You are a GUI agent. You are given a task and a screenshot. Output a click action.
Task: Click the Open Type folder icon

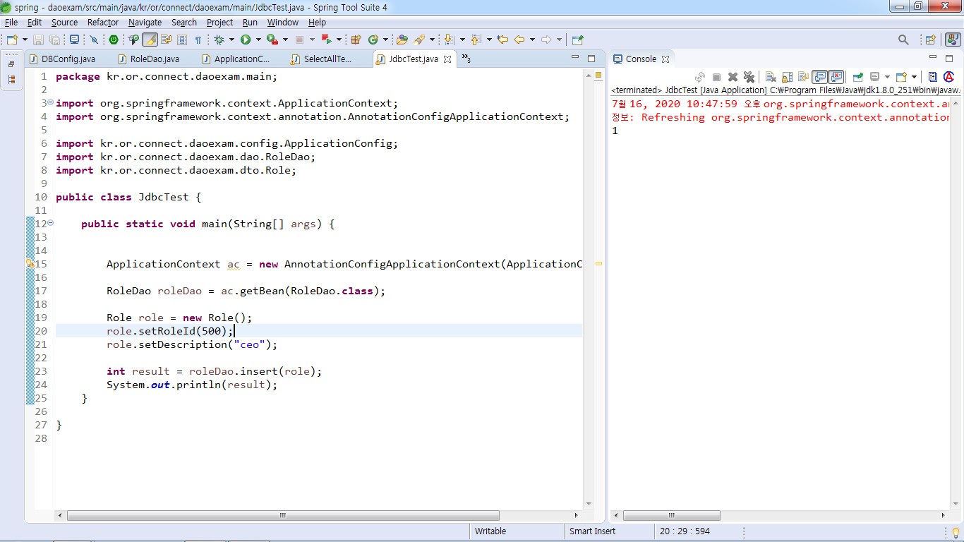tap(402, 40)
